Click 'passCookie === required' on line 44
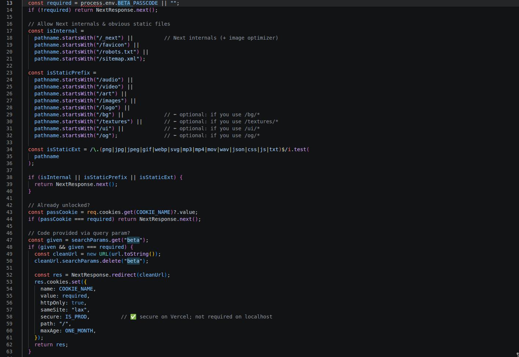Image resolution: width=519 pixels, height=357 pixels. pos(76,219)
